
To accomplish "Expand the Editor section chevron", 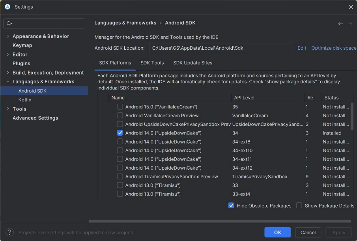I will coord(8,54).
